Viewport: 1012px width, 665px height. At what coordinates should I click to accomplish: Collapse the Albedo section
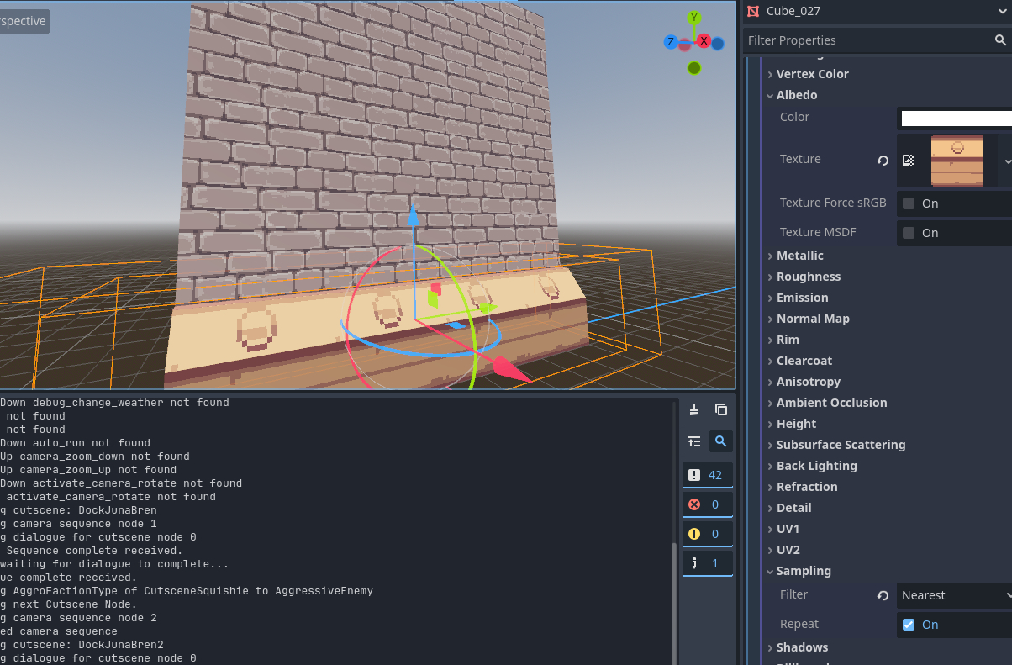(x=796, y=95)
